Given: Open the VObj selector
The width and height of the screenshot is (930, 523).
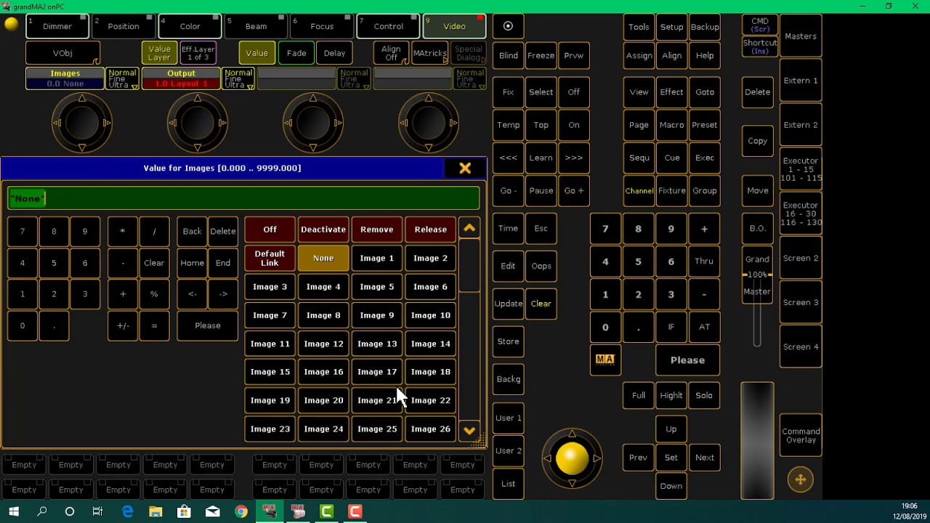Looking at the screenshot, I should tap(62, 53).
